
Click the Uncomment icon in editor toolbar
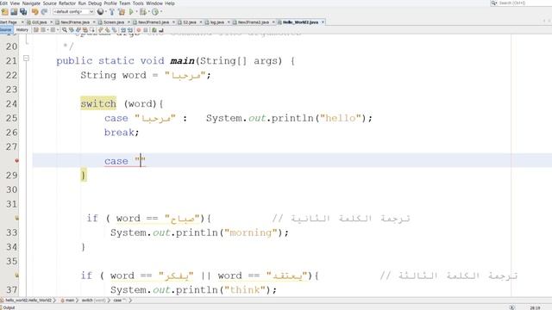pos(161,30)
